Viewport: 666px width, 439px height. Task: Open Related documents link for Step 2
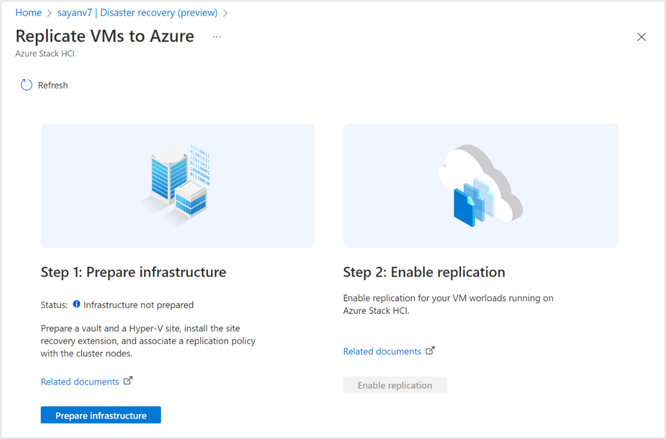click(382, 351)
